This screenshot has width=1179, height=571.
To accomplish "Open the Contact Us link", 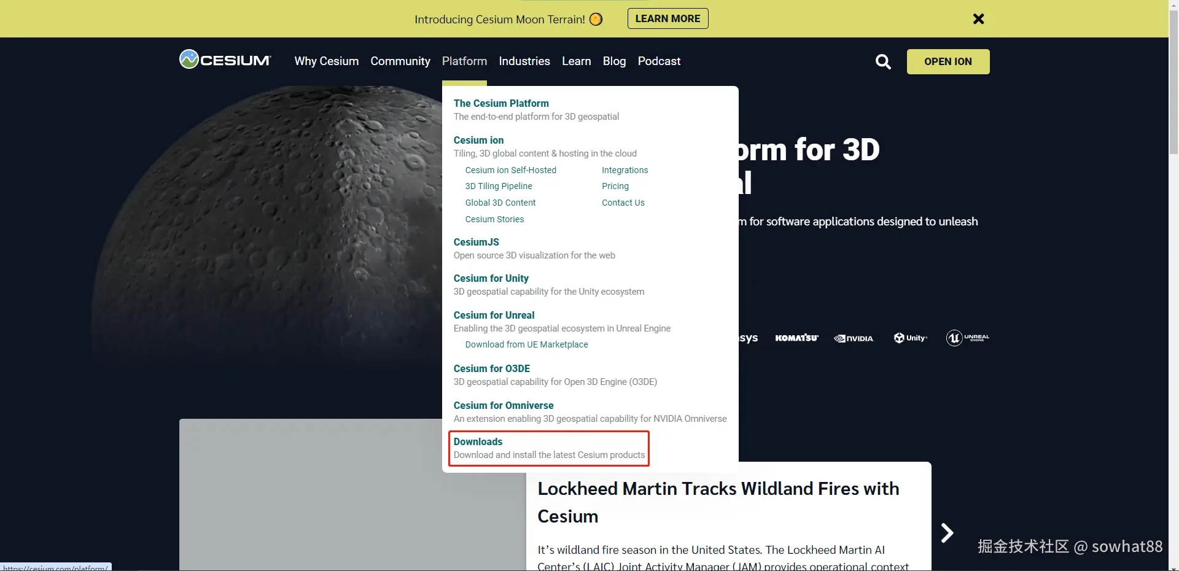I will (623, 203).
